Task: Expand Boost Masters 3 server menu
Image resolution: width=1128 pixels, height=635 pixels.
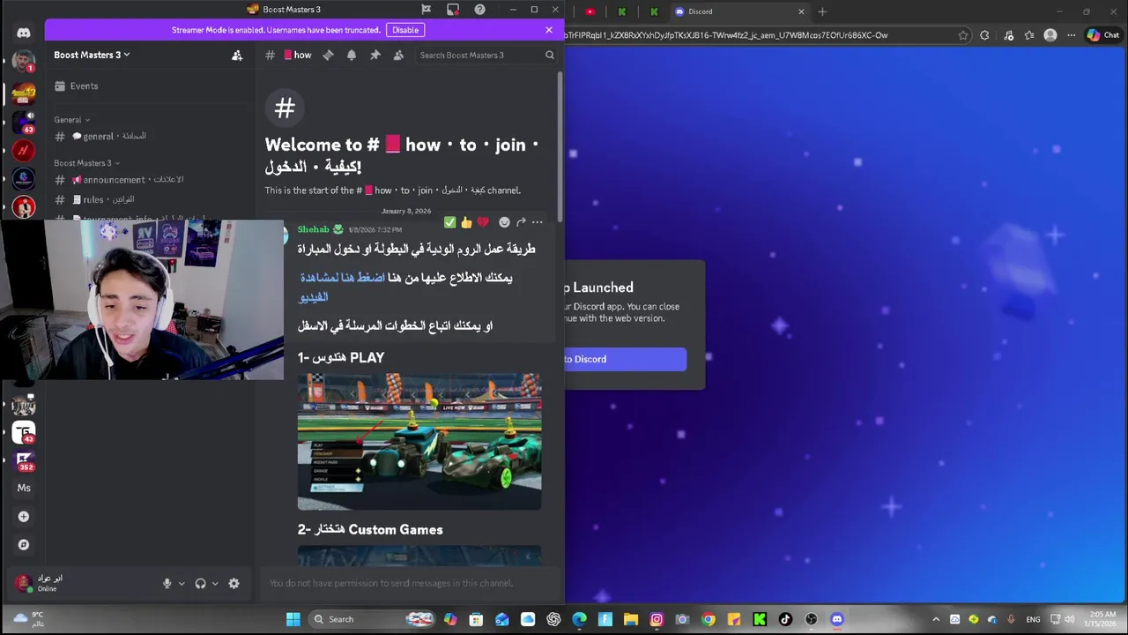Action: (92, 55)
